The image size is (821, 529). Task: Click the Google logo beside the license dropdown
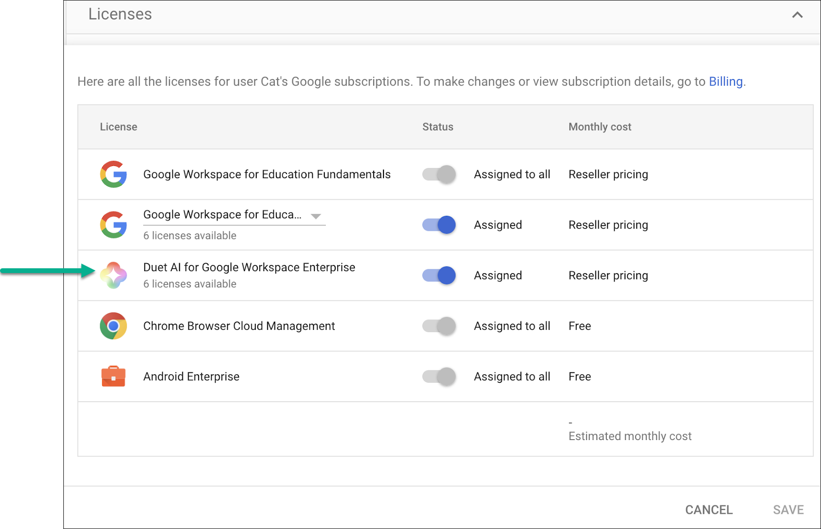[x=114, y=225]
